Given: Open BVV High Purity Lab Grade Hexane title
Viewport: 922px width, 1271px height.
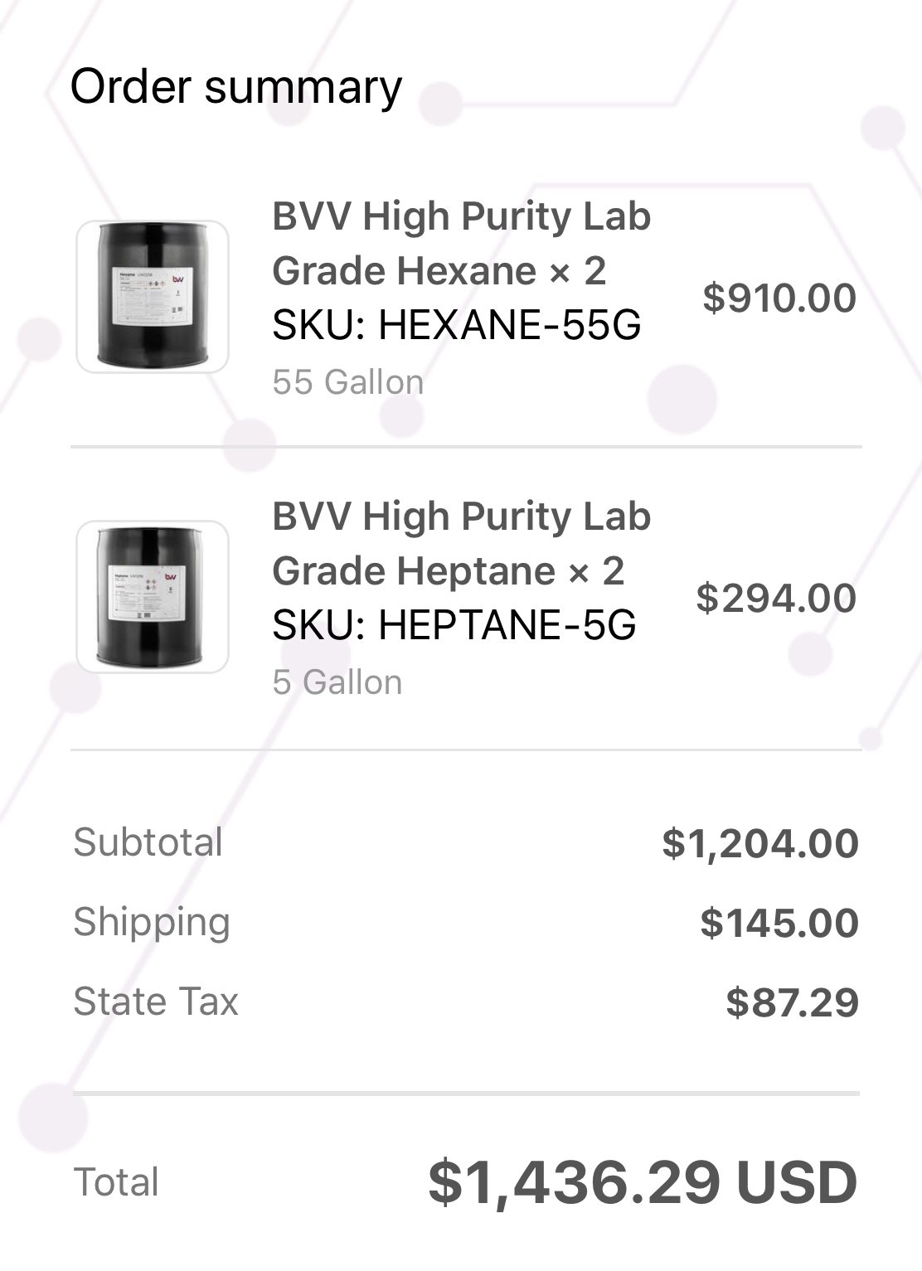Looking at the screenshot, I should point(460,243).
